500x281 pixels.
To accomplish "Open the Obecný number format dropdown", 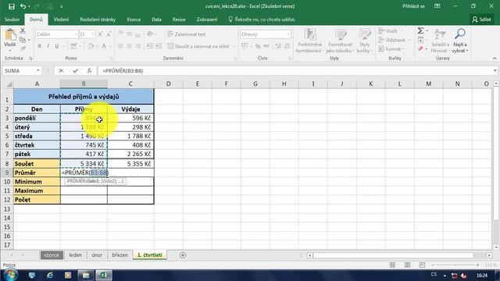I will point(288,34).
